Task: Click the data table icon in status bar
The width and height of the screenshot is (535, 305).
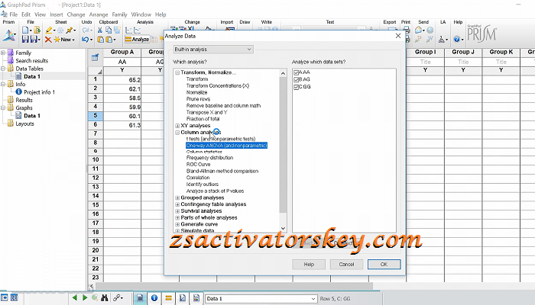Action: (140, 298)
